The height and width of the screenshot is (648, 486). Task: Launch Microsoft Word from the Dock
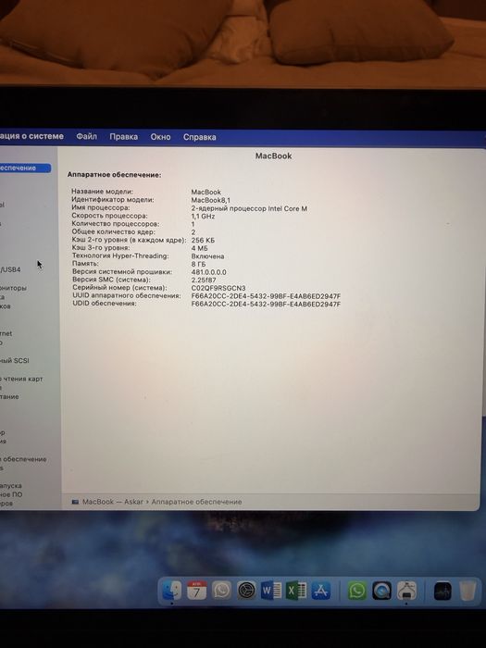(x=271, y=591)
